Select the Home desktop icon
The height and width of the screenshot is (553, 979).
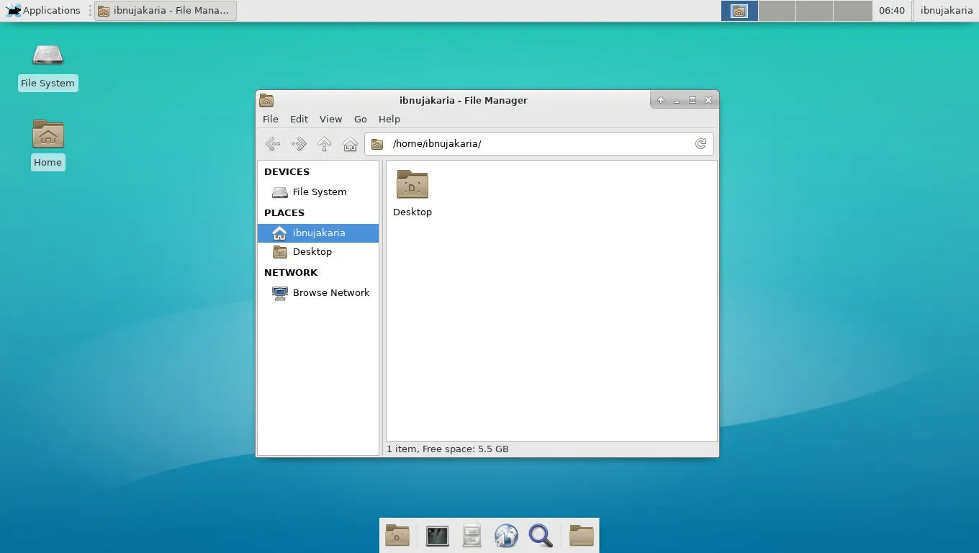[x=48, y=144]
